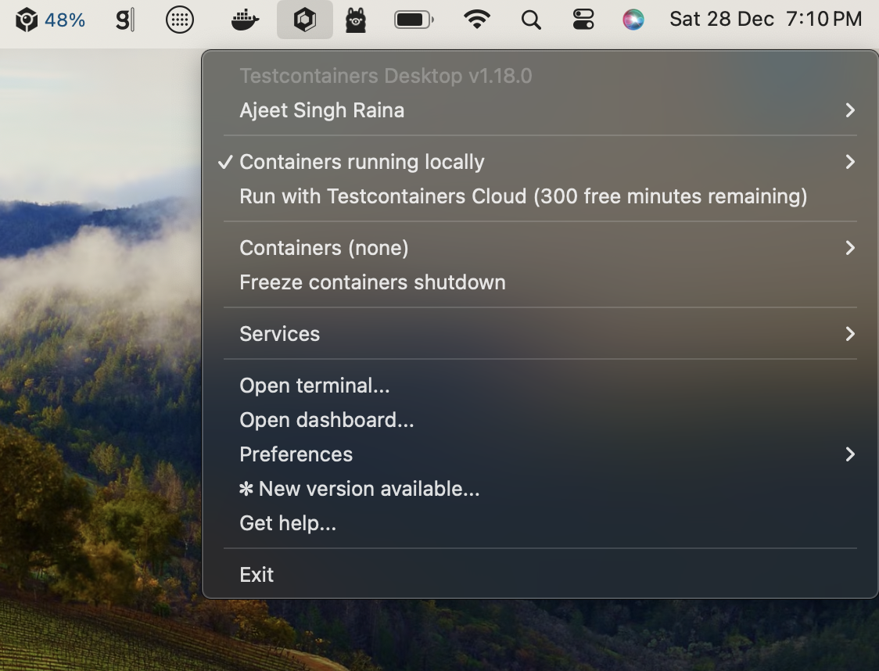Open Control Center toggles icon
The width and height of the screenshot is (879, 671).
(x=583, y=20)
